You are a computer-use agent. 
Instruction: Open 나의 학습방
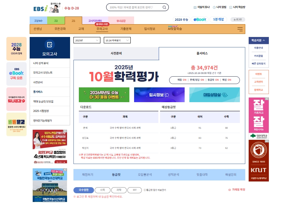coord(237,7)
